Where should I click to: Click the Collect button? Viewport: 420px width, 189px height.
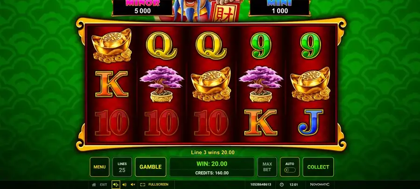[318, 167]
